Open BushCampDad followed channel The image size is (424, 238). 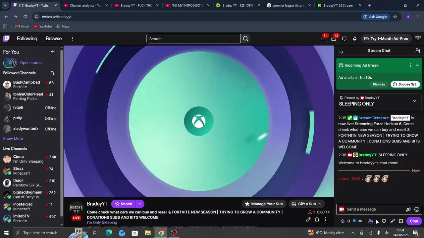click(x=30, y=85)
